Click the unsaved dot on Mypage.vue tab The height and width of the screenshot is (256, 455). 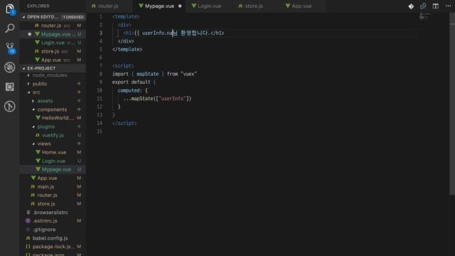[x=180, y=6]
